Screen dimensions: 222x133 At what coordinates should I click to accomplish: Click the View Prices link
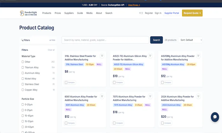(x=134, y=5)
